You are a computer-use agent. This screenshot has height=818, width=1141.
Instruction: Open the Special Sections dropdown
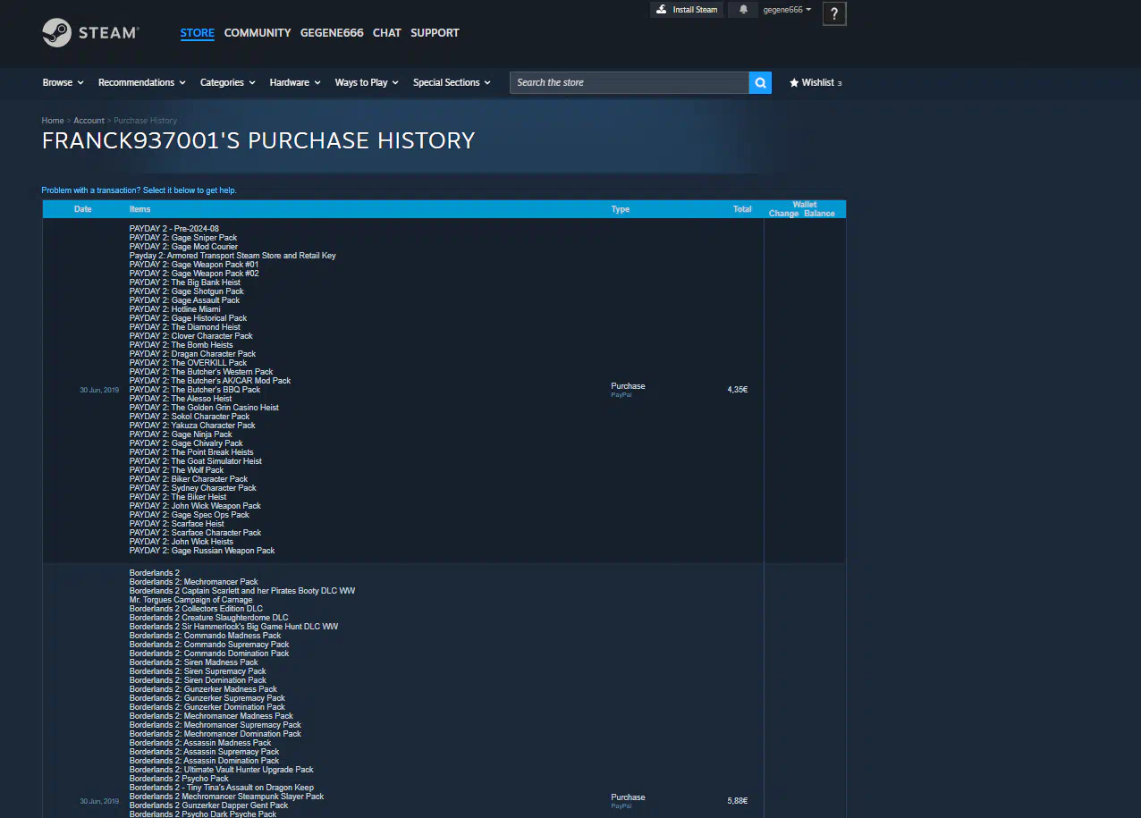452,82
